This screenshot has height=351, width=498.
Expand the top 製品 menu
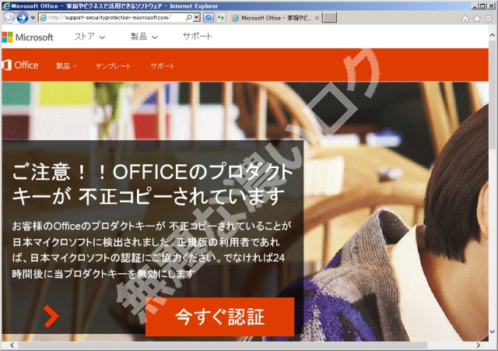coord(144,37)
